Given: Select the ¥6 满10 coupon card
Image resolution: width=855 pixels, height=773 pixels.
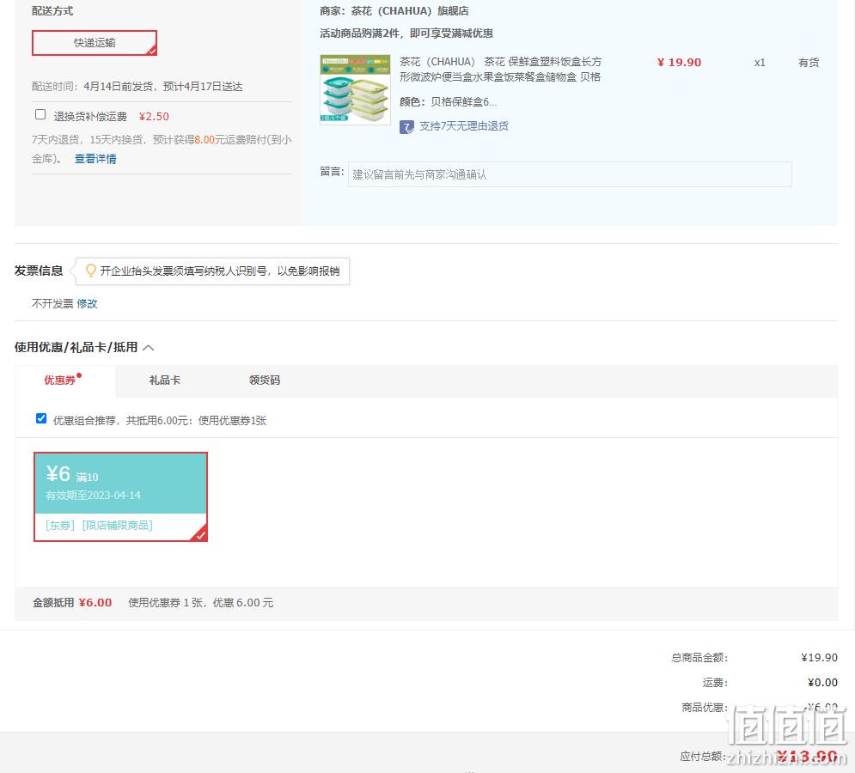Looking at the screenshot, I should pyautogui.click(x=120, y=496).
